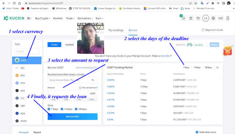Reload the page with browser refresh
Image resolution: width=235 pixels, height=134 pixels.
14,3
